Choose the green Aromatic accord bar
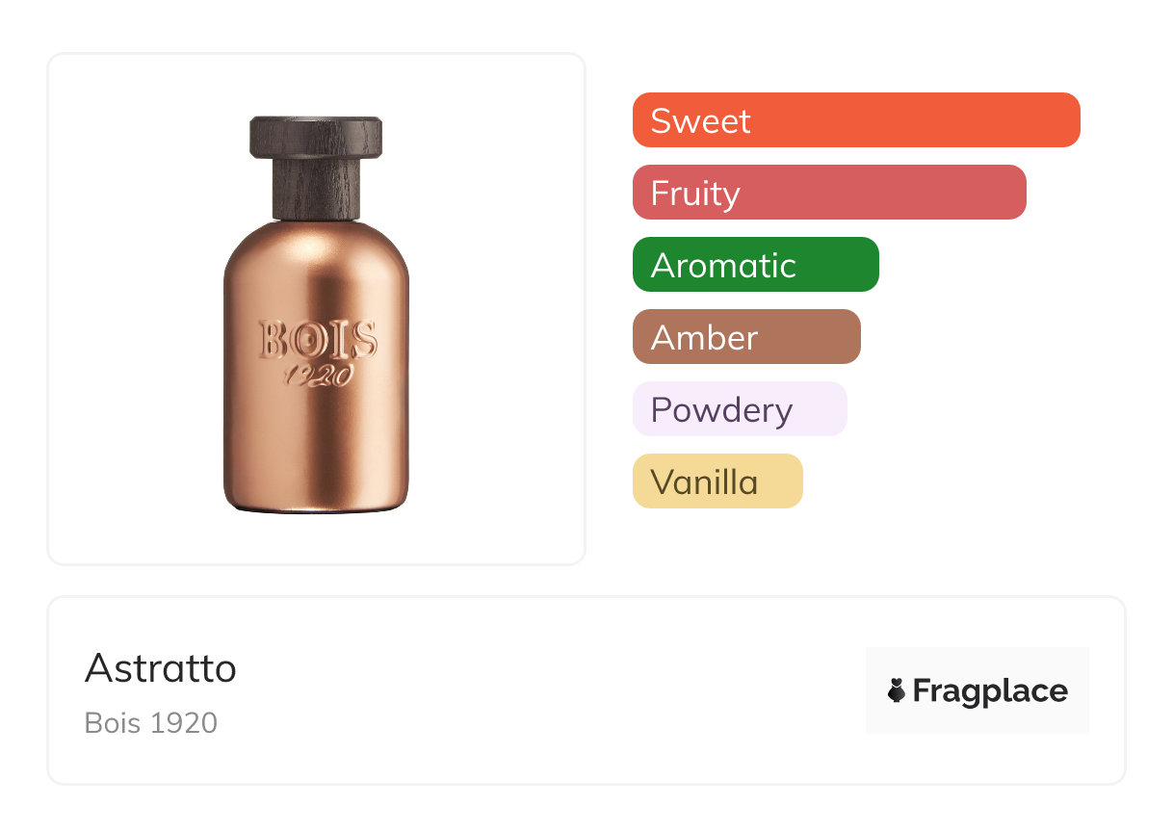 click(x=756, y=264)
